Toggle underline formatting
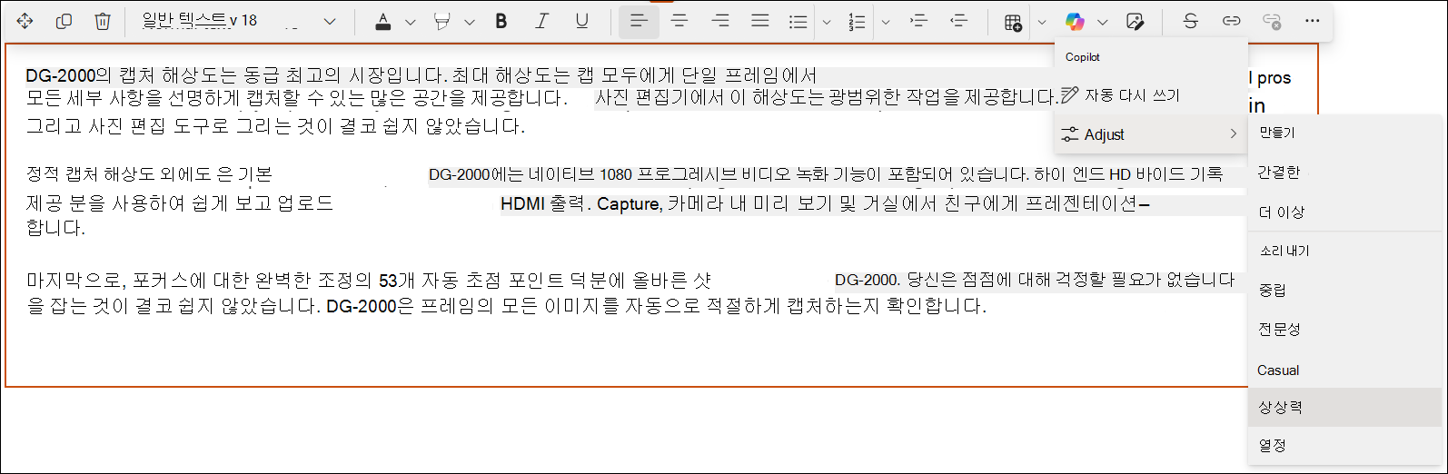Screen dimensions: 1448x474 [x=582, y=21]
